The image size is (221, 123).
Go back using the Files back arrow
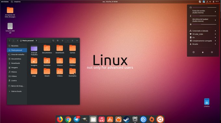pyautogui.click(x=9, y=40)
